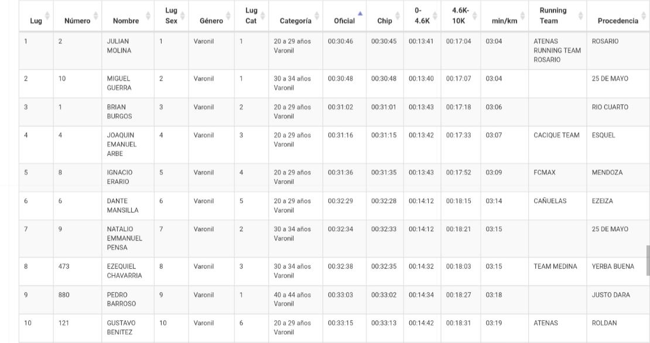Click sort arrows beside Nombre header

149,16
